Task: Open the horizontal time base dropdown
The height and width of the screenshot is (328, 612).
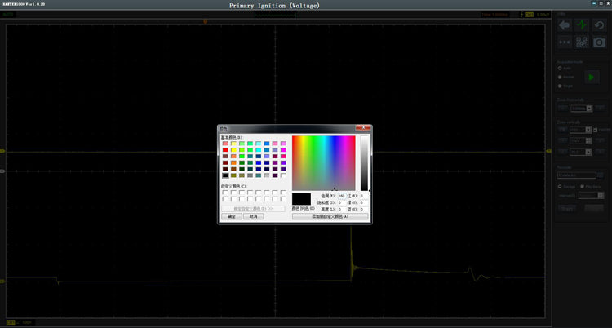Action: click(x=580, y=108)
